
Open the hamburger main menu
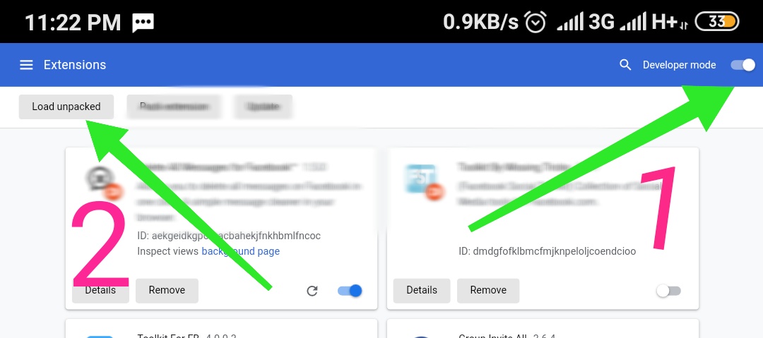click(26, 65)
